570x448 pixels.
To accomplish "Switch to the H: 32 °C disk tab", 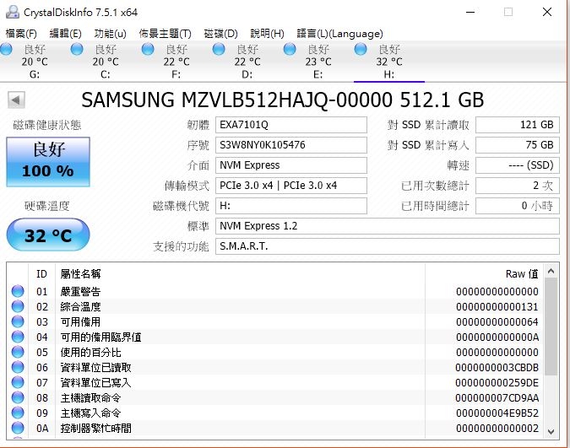I will [389, 62].
